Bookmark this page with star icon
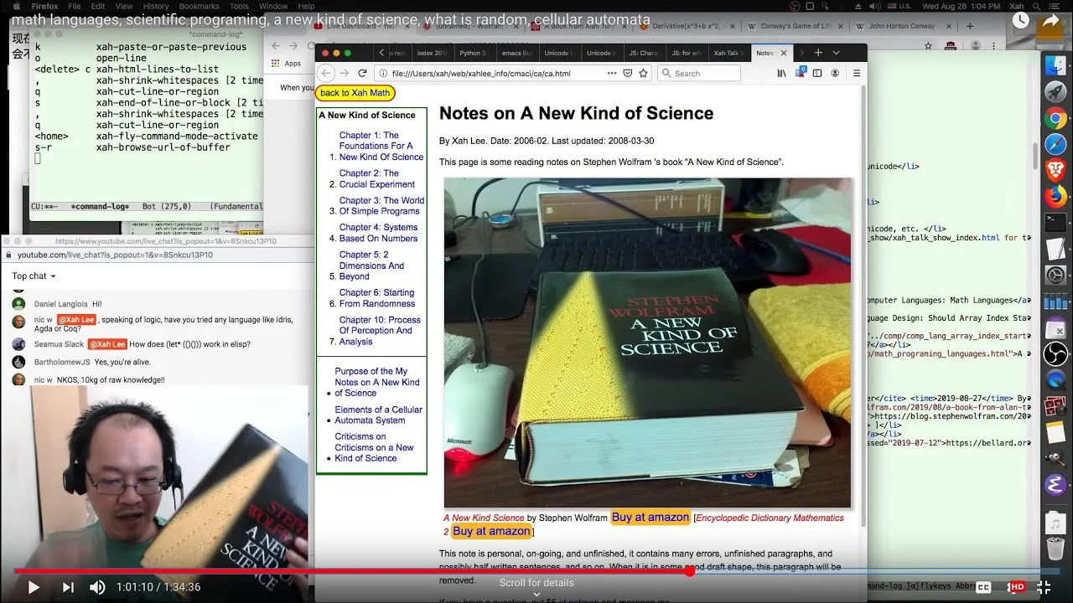The height and width of the screenshot is (603, 1073). [643, 73]
